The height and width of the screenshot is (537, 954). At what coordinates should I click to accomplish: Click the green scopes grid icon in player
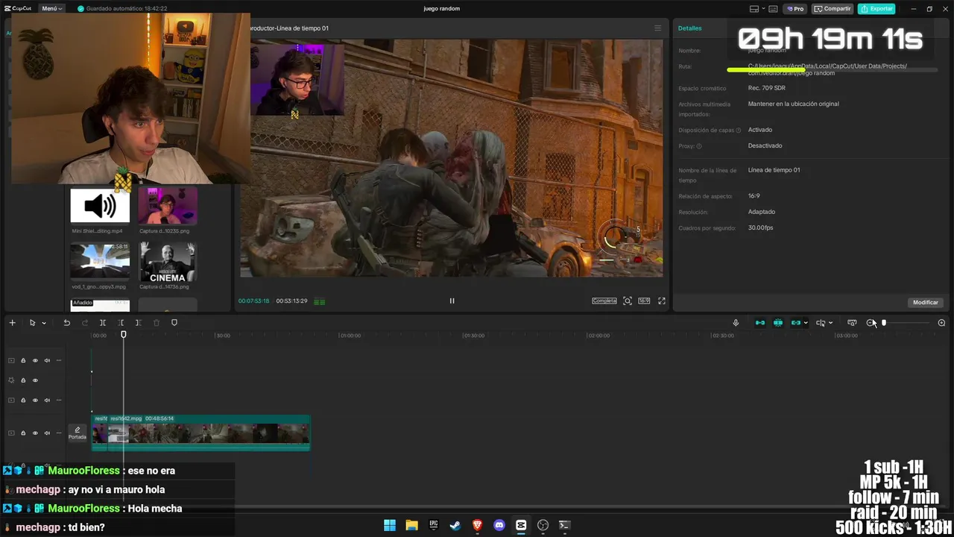[x=320, y=301]
